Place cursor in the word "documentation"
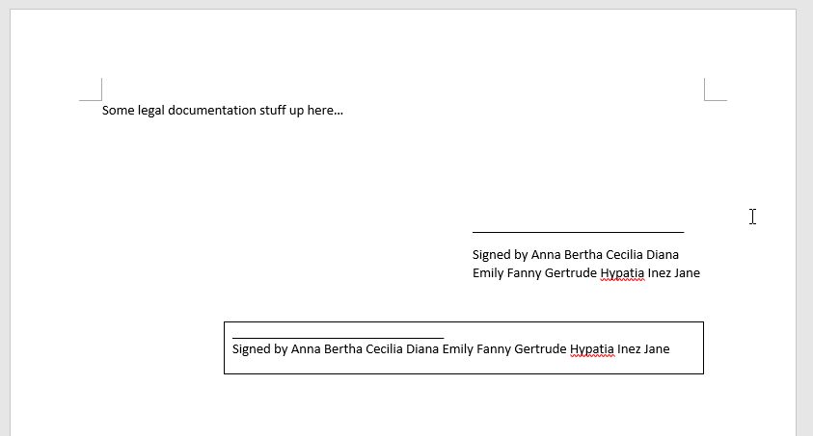Image resolution: width=813 pixels, height=436 pixels. point(213,111)
